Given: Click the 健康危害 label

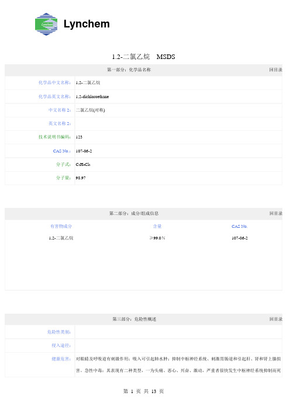Looking at the screenshot, I should pos(61,359).
